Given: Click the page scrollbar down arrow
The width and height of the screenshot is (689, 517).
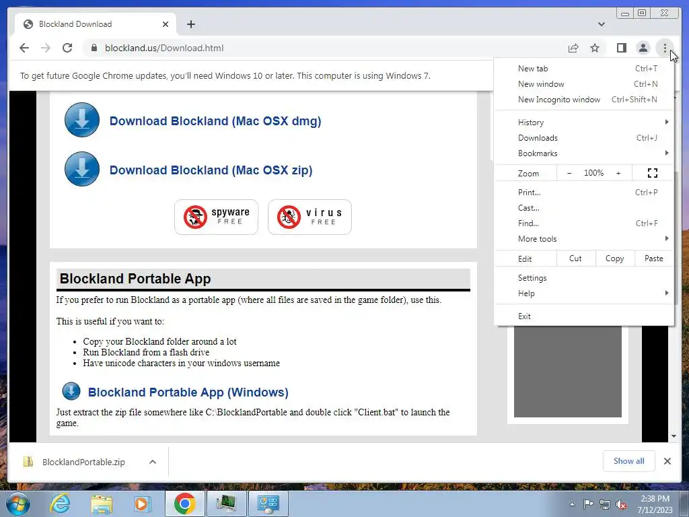Looking at the screenshot, I should [674, 436].
